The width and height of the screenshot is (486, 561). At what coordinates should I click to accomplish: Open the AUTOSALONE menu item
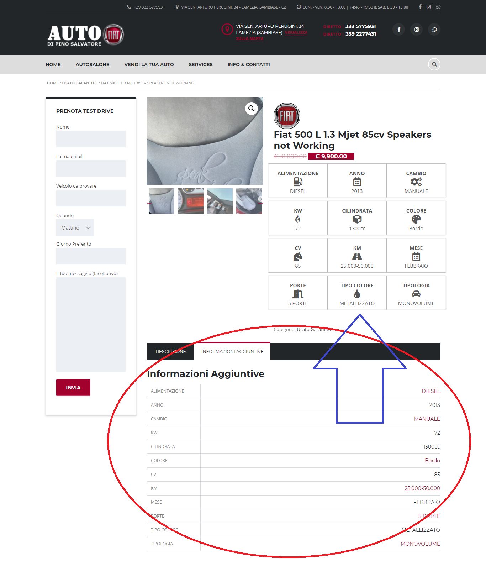tap(93, 64)
